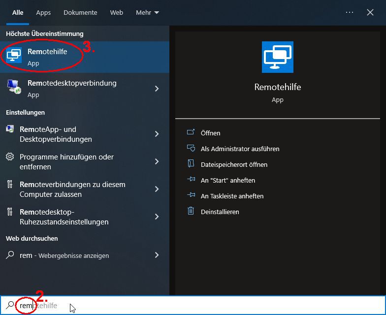Click into the search box containing rem

point(193,305)
